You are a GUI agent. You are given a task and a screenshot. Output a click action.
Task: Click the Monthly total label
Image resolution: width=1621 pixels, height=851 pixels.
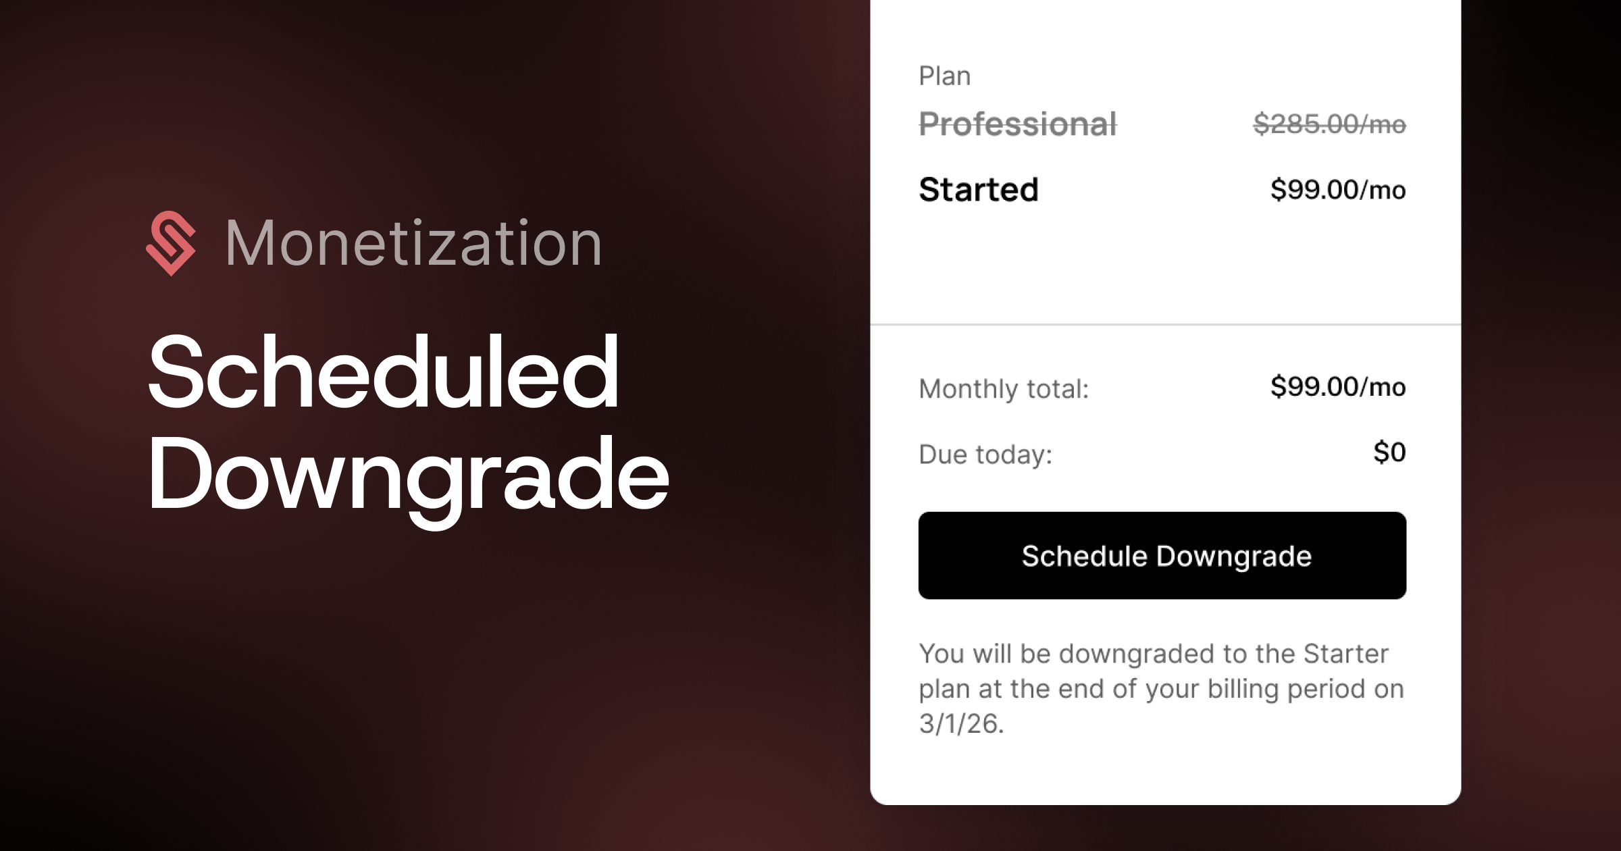click(x=1004, y=389)
